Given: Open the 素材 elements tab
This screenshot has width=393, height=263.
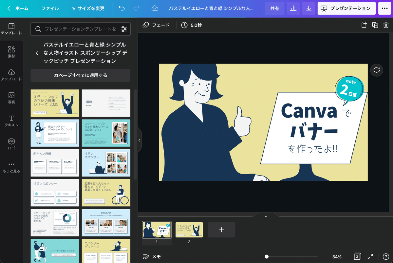Looking at the screenshot, I should pos(11,52).
